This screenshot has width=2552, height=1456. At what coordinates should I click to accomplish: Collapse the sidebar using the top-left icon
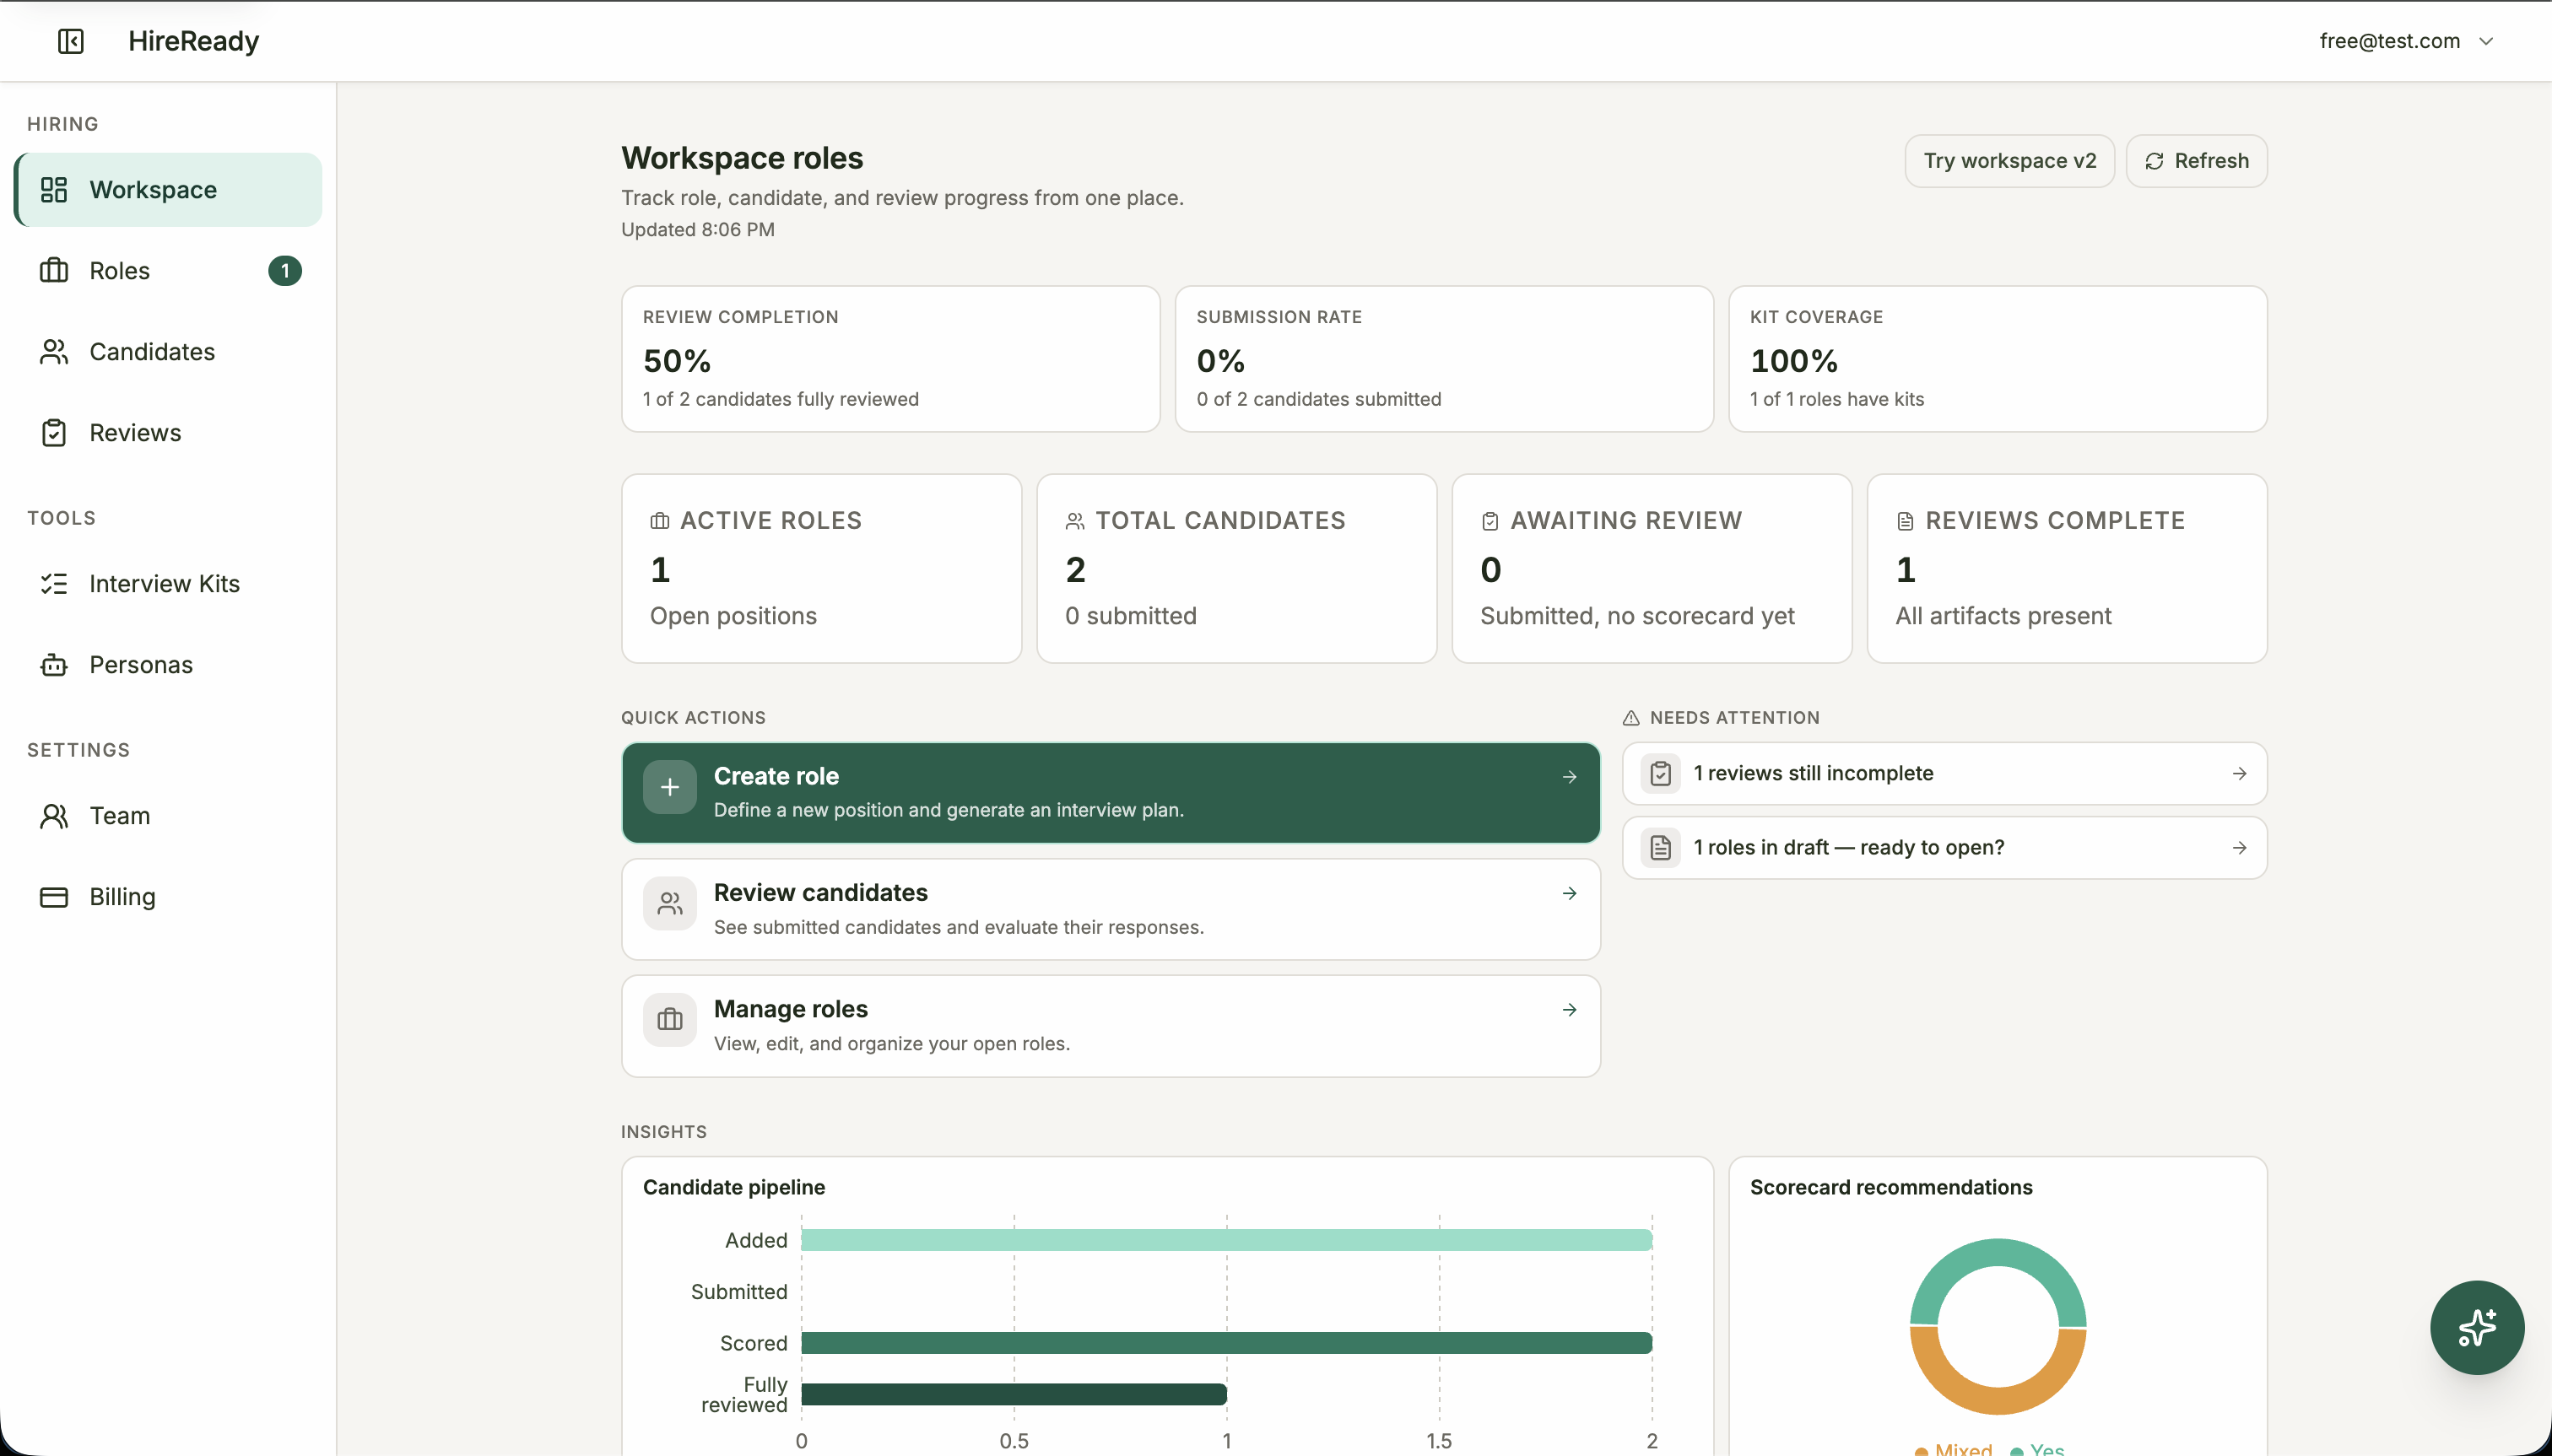69,41
